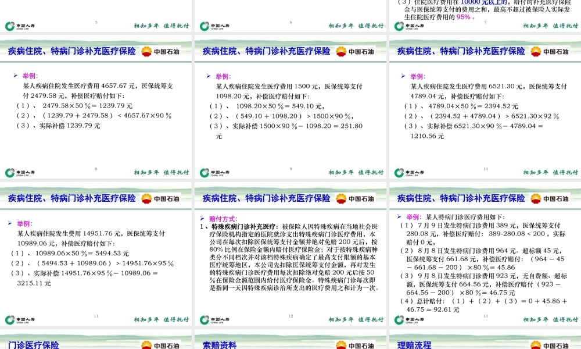This screenshot has width=581, height=349.
Task: Click the title 索赔资料
Action: coord(221,344)
